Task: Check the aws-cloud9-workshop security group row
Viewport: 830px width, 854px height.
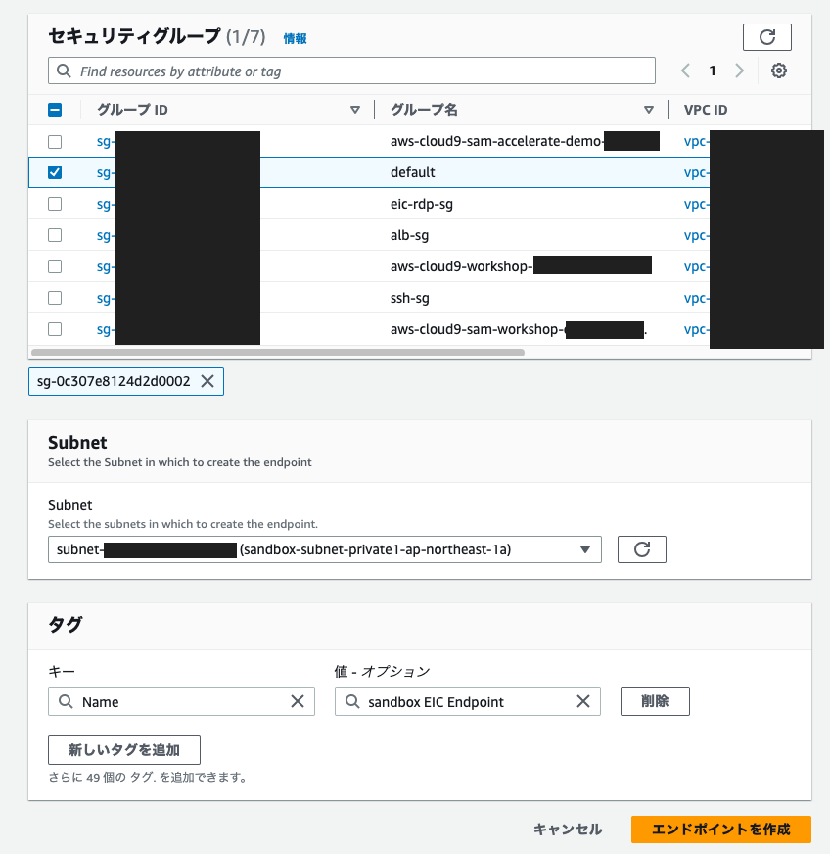Action: [55, 266]
